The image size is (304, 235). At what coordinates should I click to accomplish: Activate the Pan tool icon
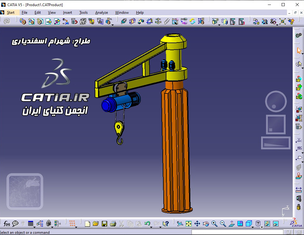point(197,224)
